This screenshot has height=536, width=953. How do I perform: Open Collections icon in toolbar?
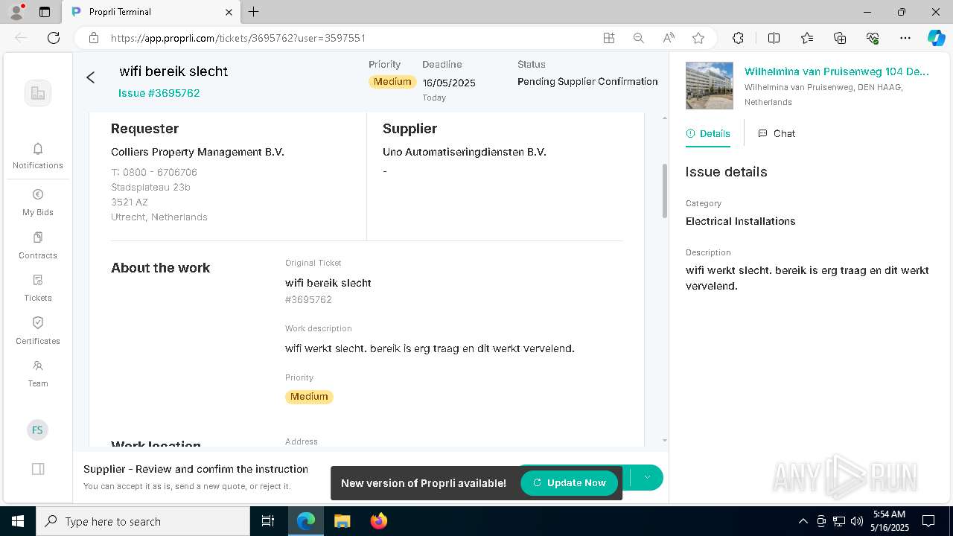[x=840, y=38]
